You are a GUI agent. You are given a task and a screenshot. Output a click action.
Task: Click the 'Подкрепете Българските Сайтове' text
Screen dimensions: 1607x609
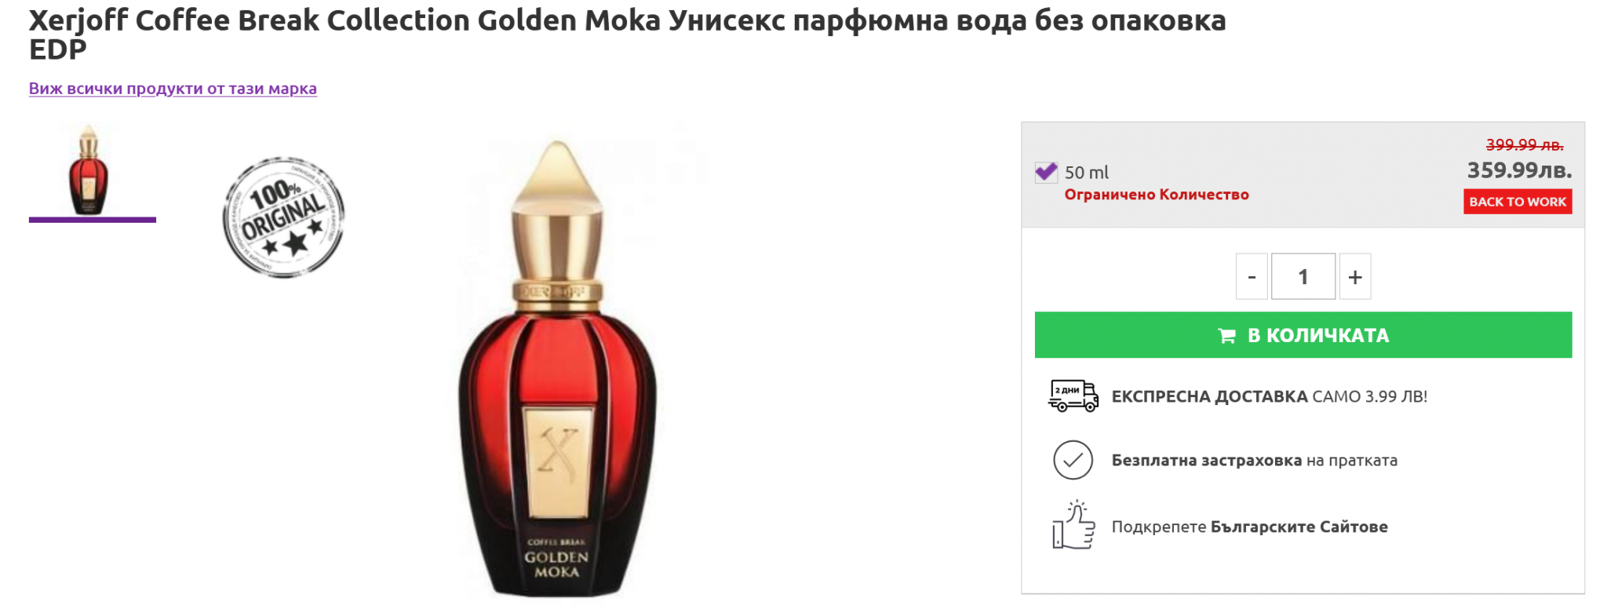tap(1249, 527)
